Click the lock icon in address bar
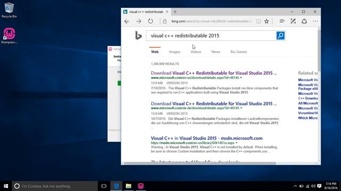341x191 pixels. (165, 21)
